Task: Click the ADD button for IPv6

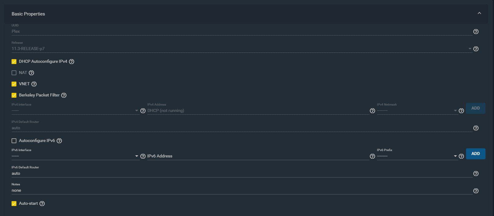Action: (x=475, y=154)
